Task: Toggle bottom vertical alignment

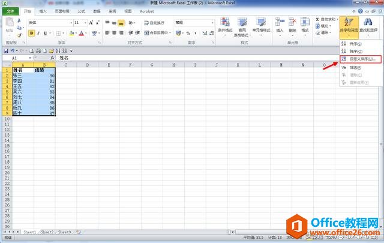Action: [x=121, y=23]
